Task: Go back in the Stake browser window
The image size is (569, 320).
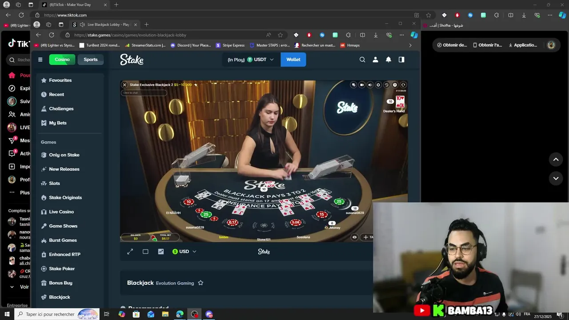Action: [x=38, y=35]
